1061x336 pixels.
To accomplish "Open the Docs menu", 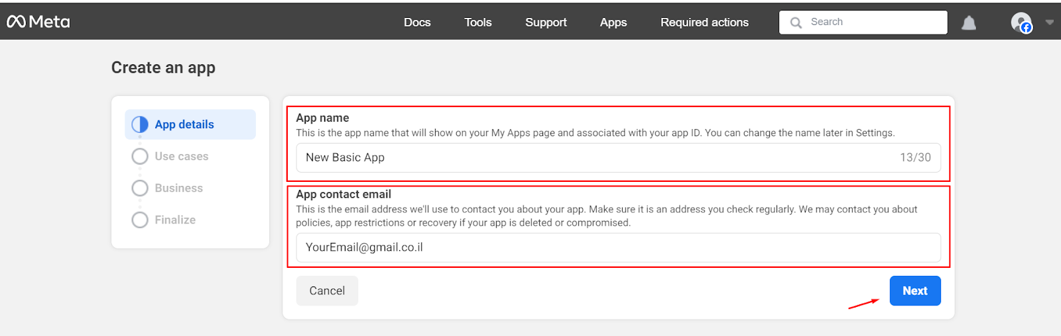I will tap(417, 22).
